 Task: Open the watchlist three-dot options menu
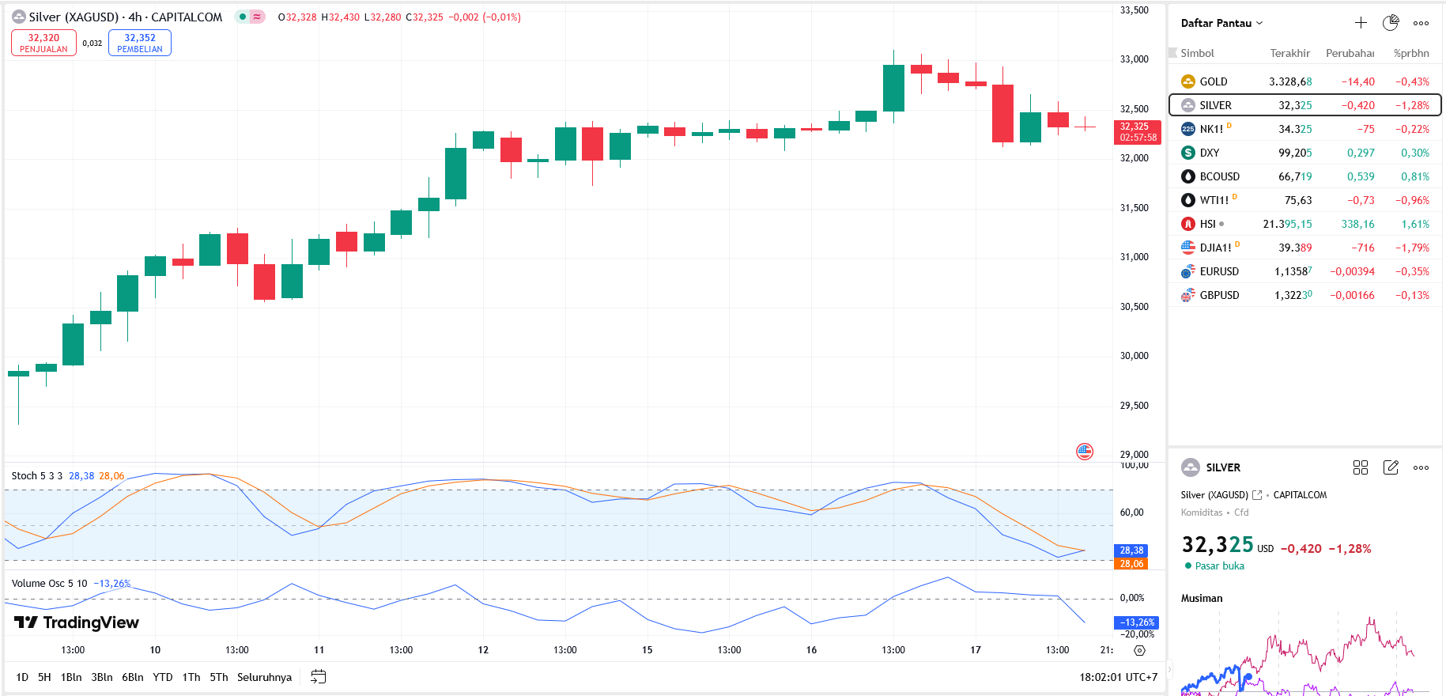(x=1421, y=23)
